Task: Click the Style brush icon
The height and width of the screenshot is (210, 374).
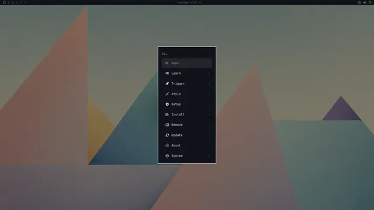Action: pos(167,94)
